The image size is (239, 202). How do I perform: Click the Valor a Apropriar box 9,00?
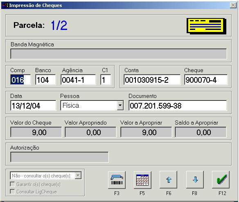pos(146,132)
